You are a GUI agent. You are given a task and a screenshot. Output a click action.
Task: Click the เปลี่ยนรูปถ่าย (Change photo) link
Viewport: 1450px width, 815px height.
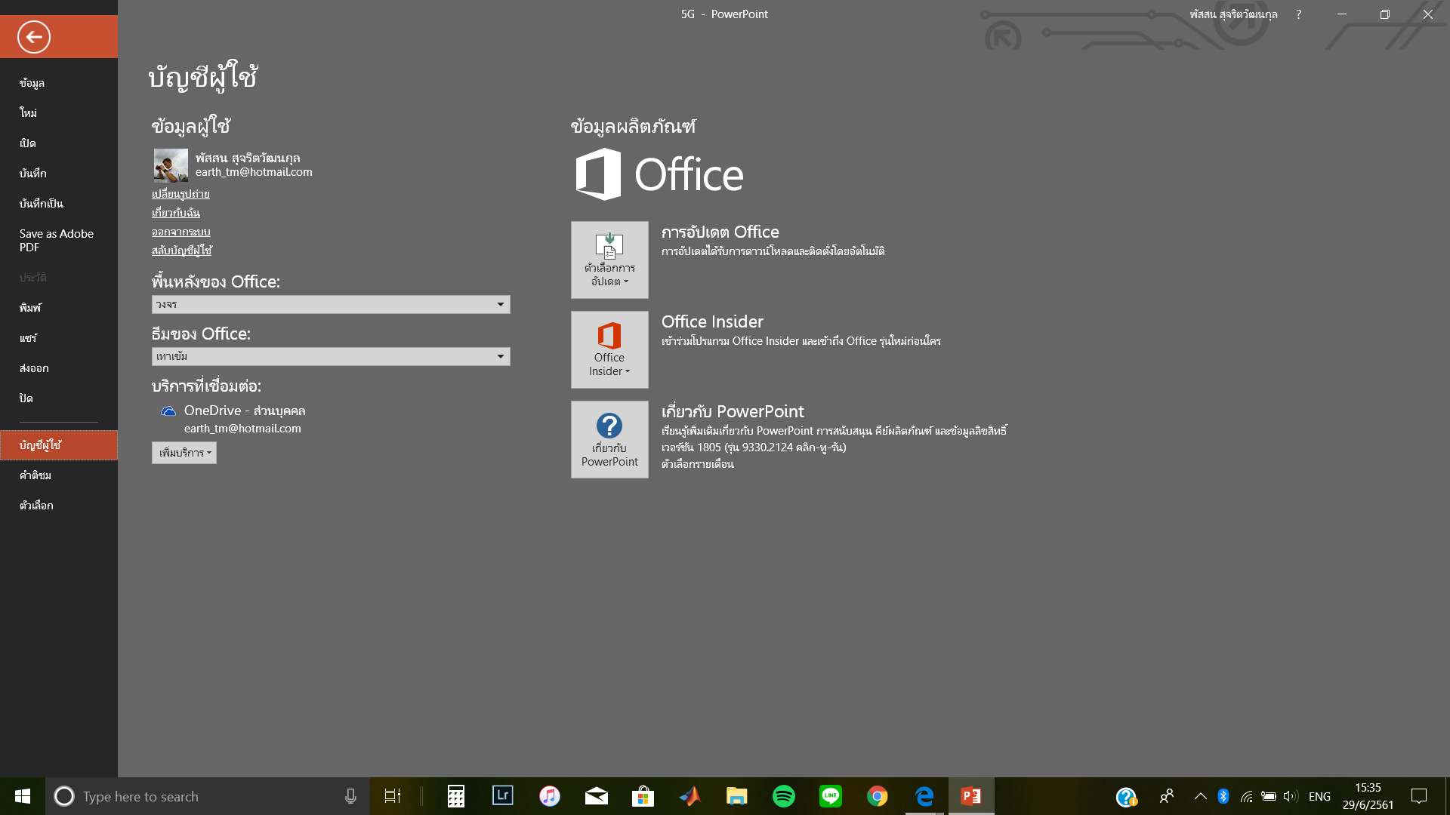pos(180,194)
